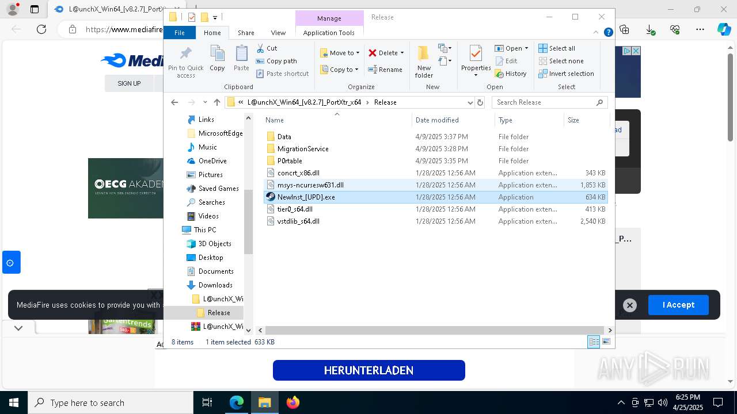Viewport: 737px width, 414px height.
Task: Click the Paste ribbon icon
Action: pyautogui.click(x=241, y=59)
